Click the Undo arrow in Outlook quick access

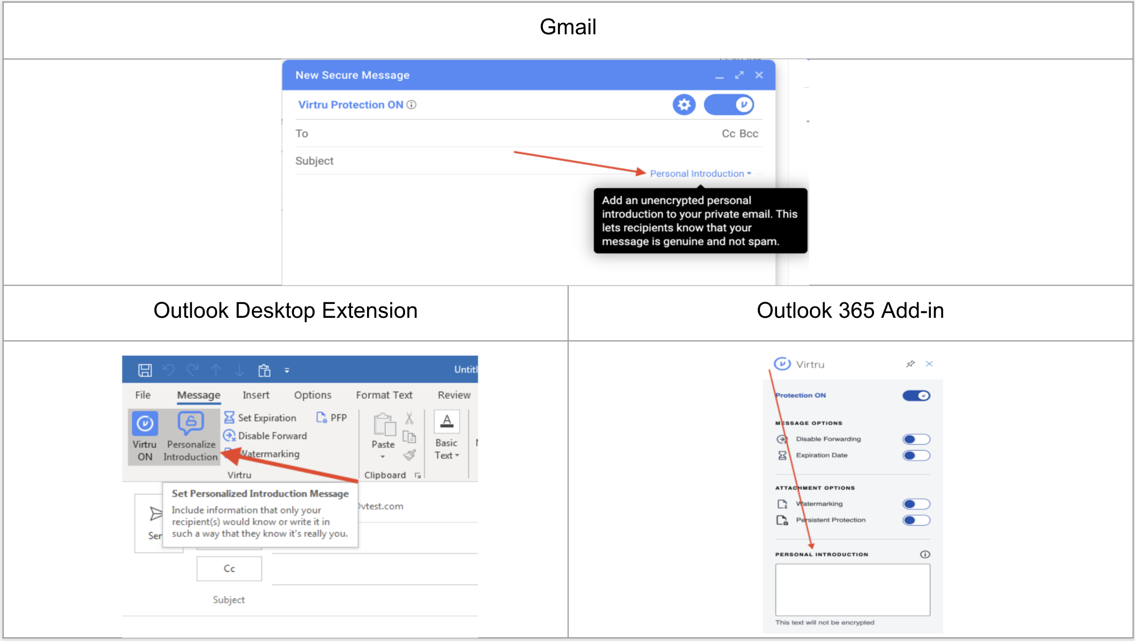pyautogui.click(x=169, y=370)
